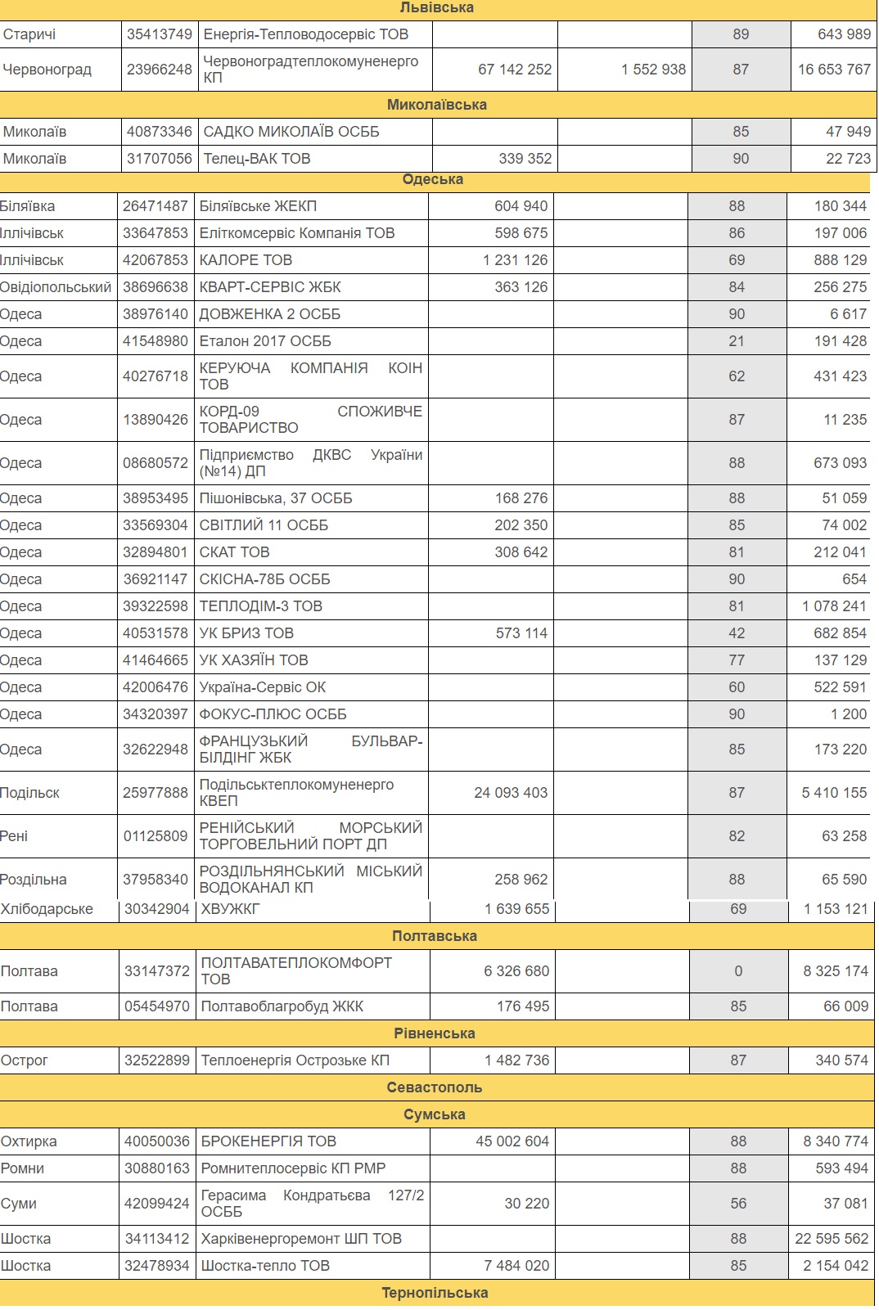This screenshot has width=879, height=1310.
Task: Click Подільськтеплокомуненерго КВЕП cell
Action: point(311,793)
